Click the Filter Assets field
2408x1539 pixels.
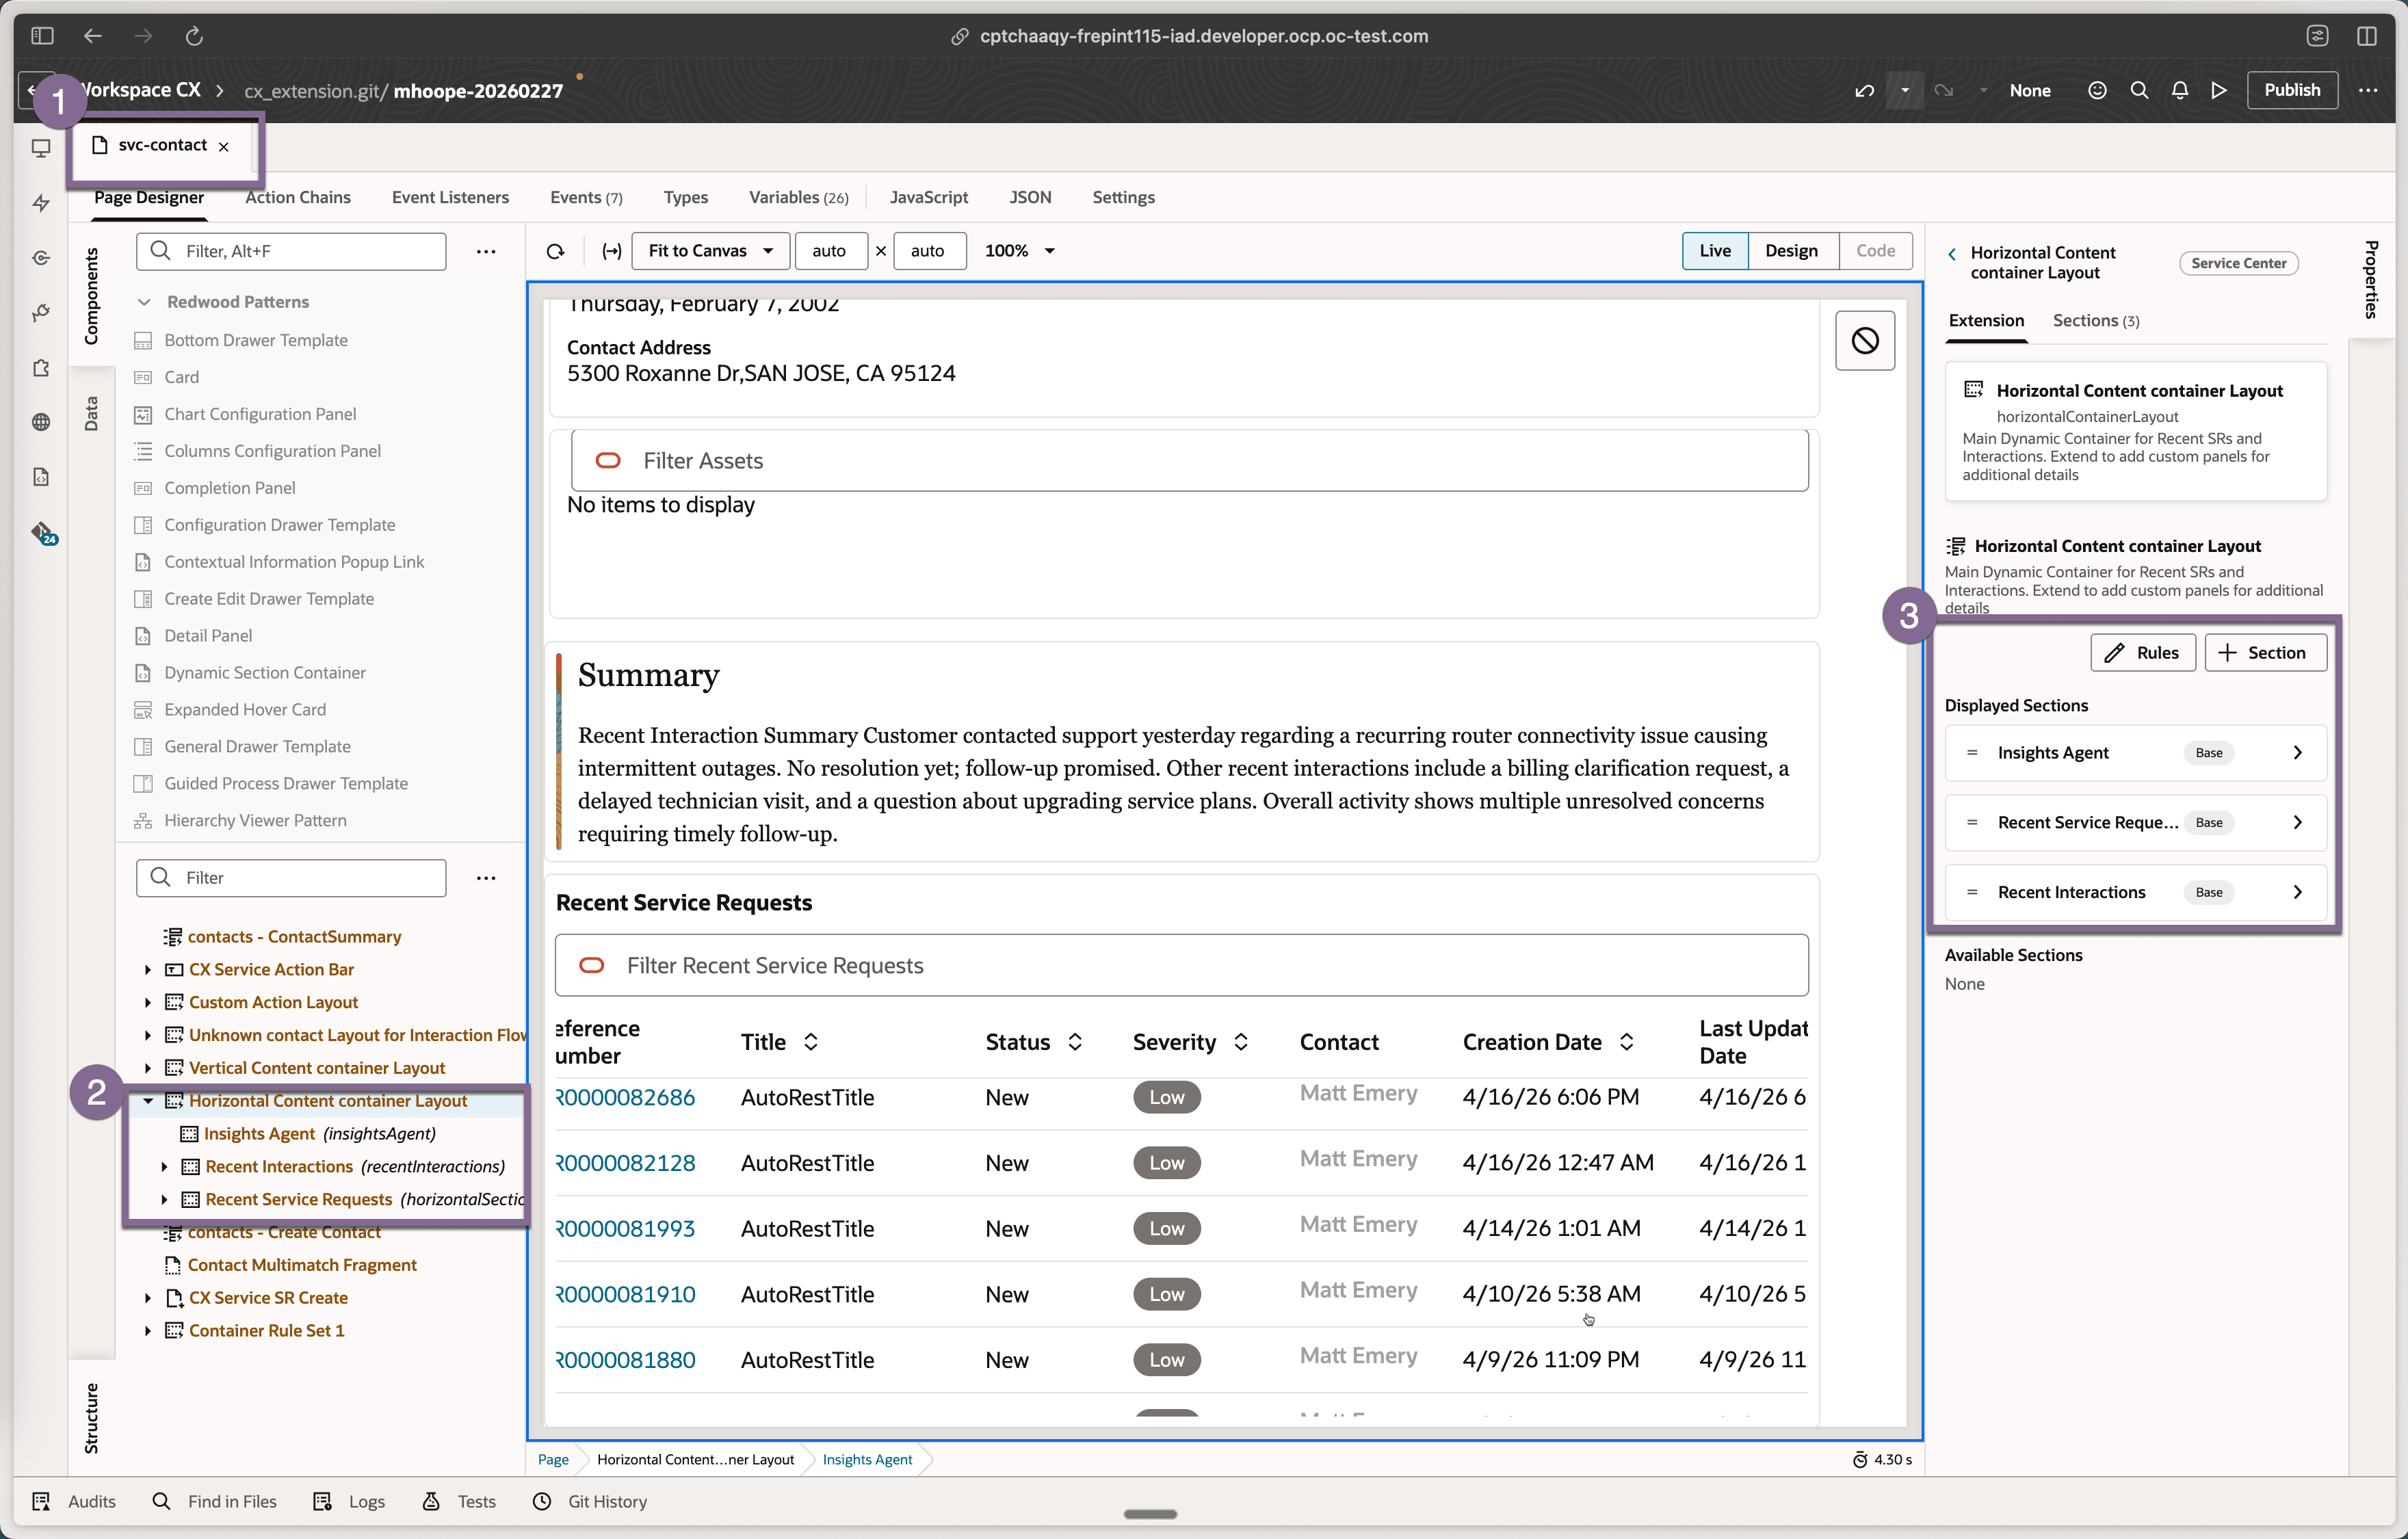click(1189, 461)
